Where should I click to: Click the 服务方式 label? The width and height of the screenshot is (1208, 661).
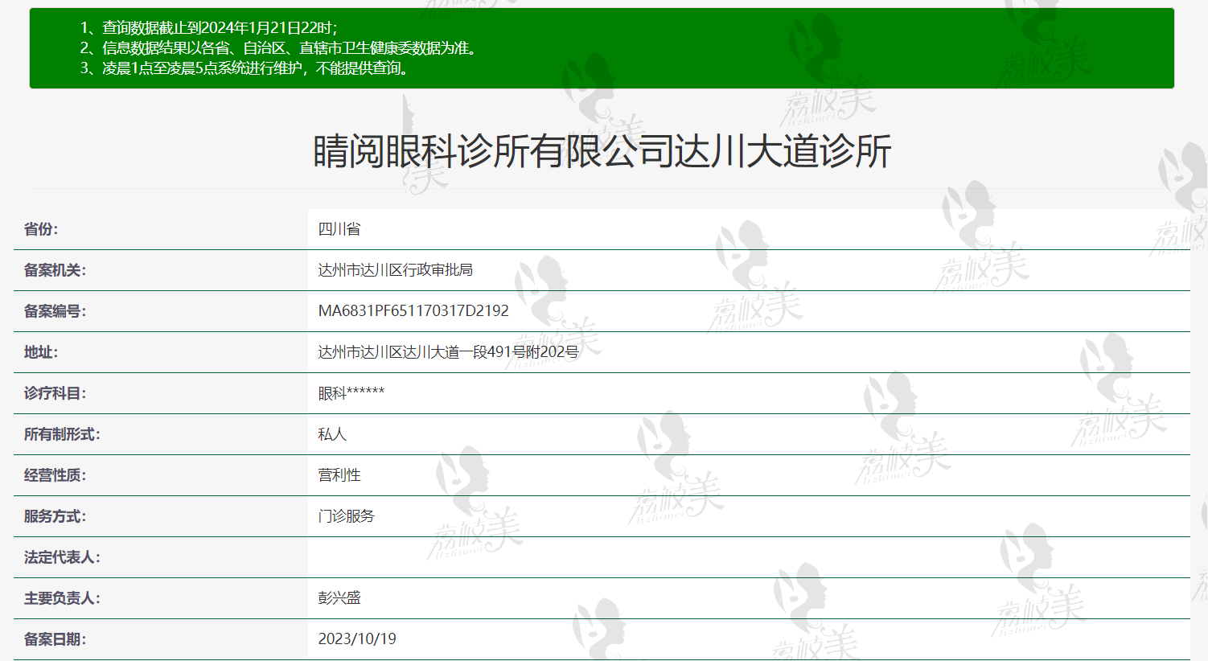[x=55, y=516]
